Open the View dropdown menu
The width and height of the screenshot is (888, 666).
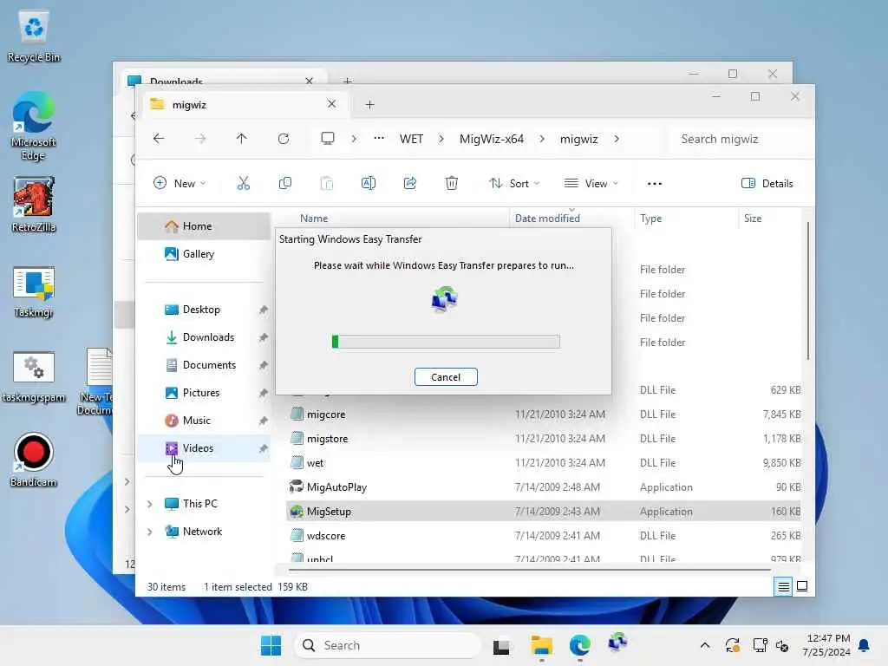click(x=591, y=183)
